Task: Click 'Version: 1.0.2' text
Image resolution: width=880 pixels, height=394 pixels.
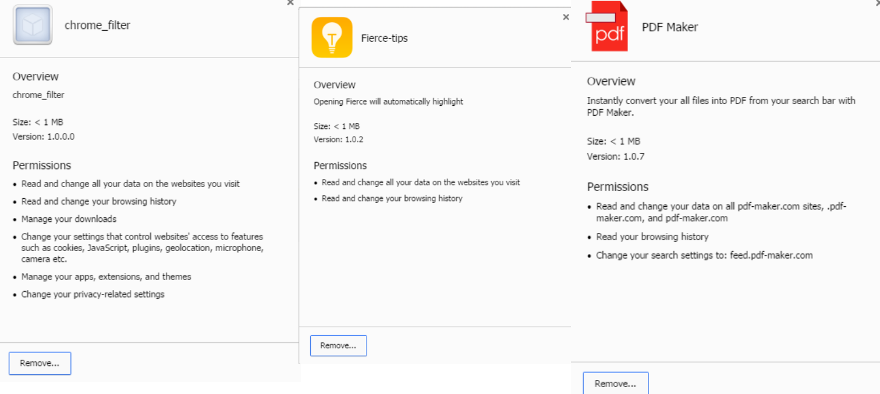Action: tap(338, 139)
